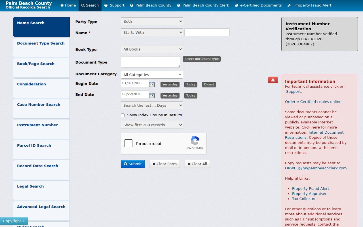The height and width of the screenshot is (227, 363).
Task: Open Support in the navigation bar
Action: coord(114,5)
